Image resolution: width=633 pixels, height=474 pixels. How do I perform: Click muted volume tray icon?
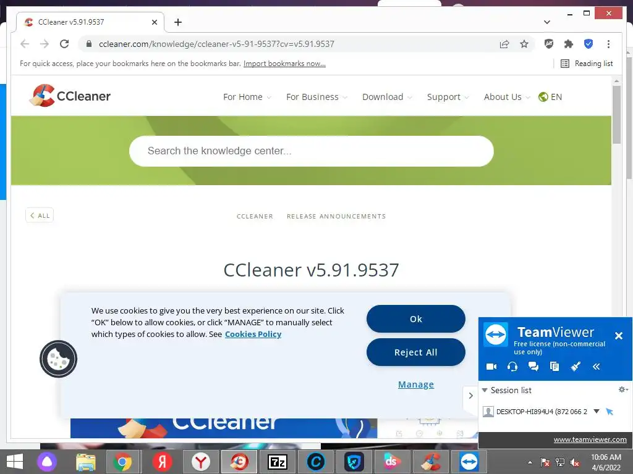(575, 462)
